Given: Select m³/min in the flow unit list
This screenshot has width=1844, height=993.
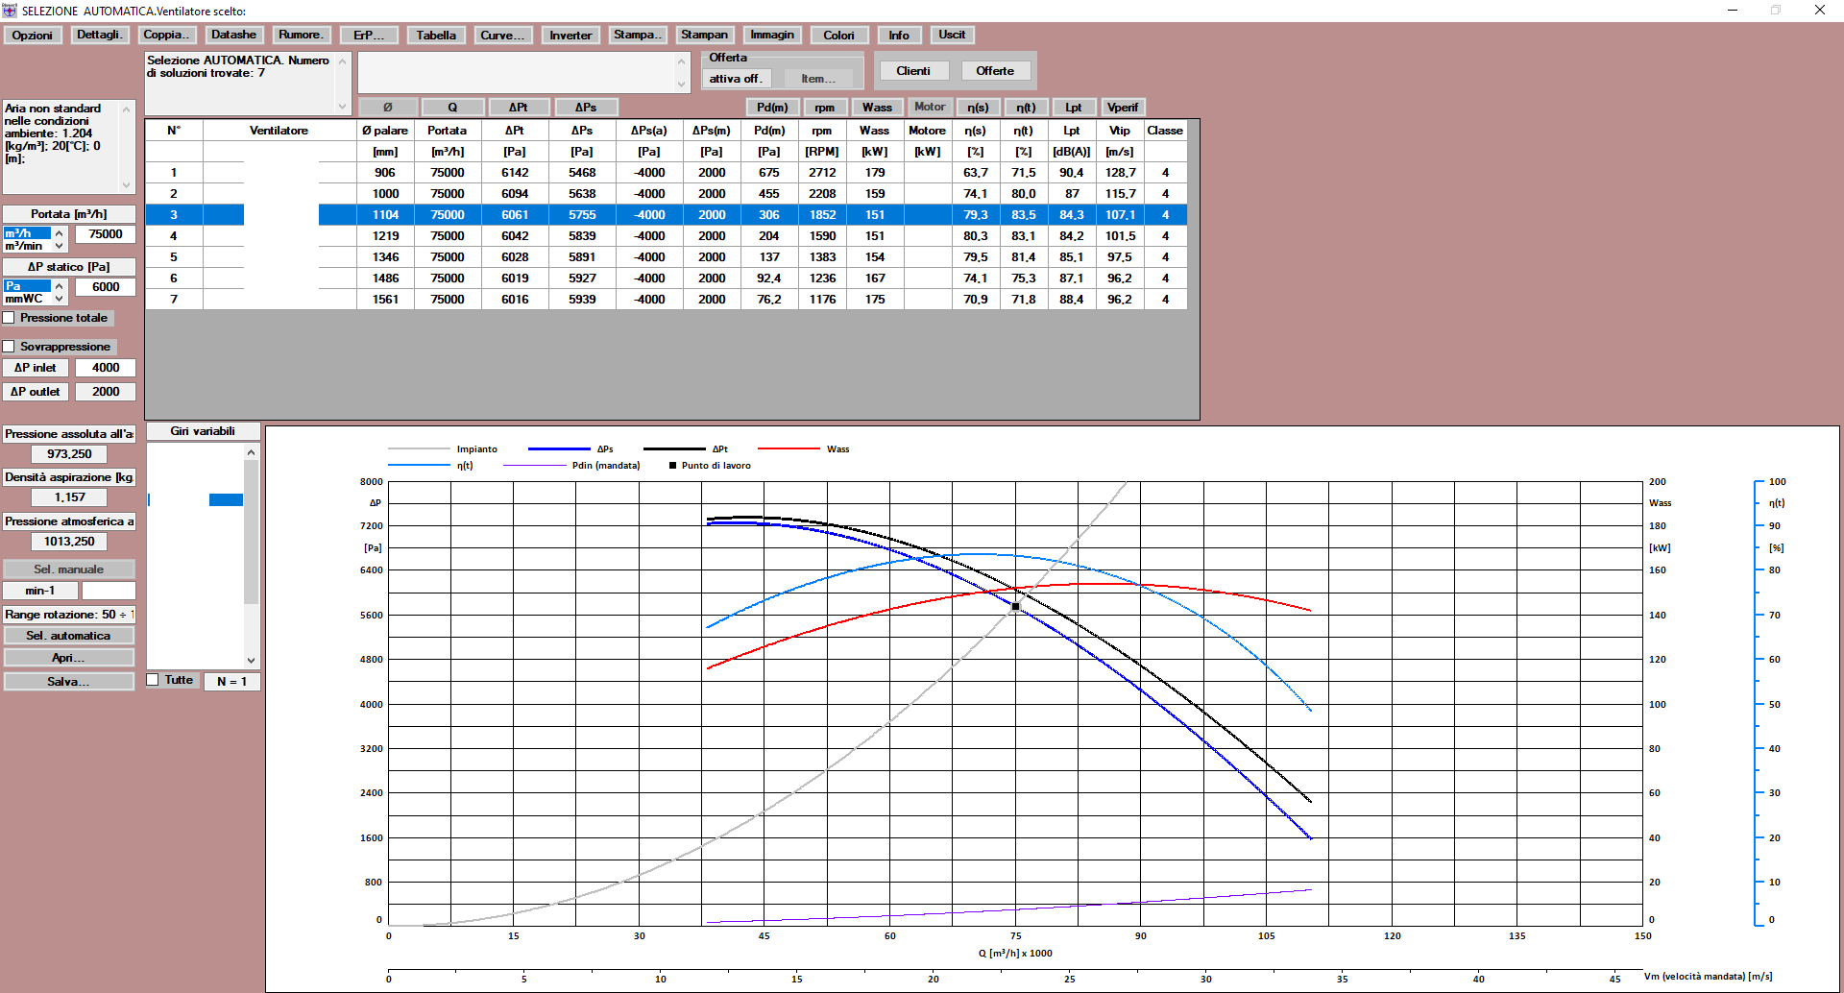Looking at the screenshot, I should coord(25,247).
